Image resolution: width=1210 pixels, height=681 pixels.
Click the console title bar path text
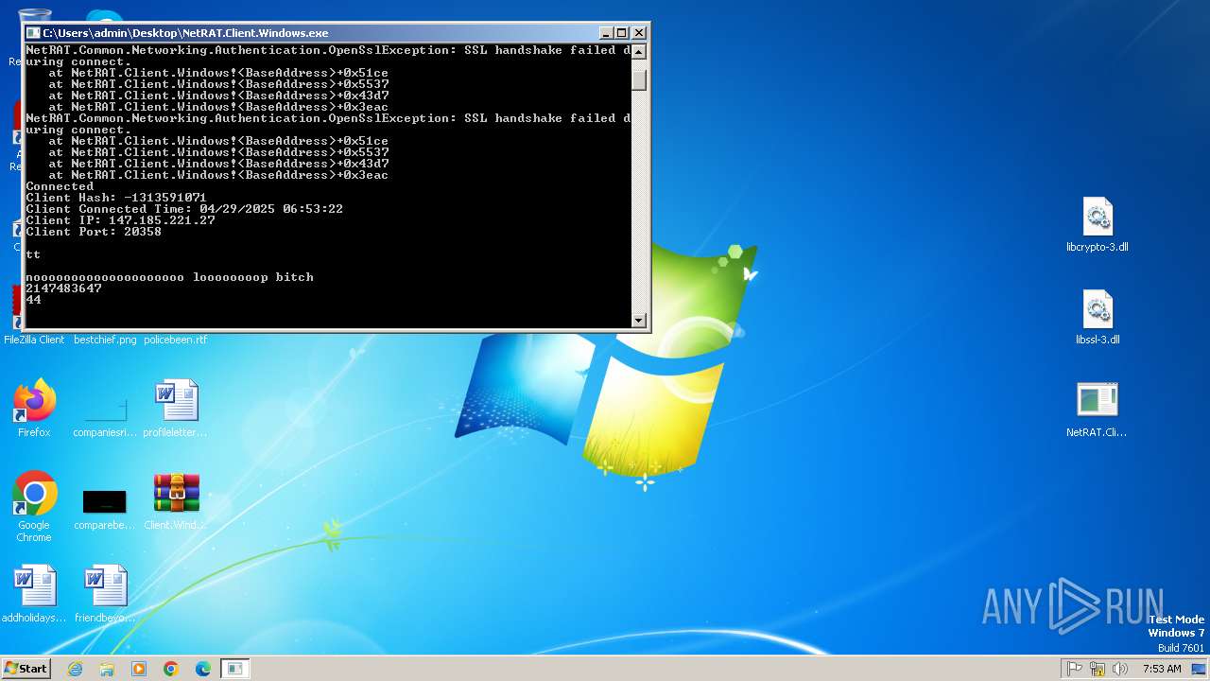click(x=185, y=33)
